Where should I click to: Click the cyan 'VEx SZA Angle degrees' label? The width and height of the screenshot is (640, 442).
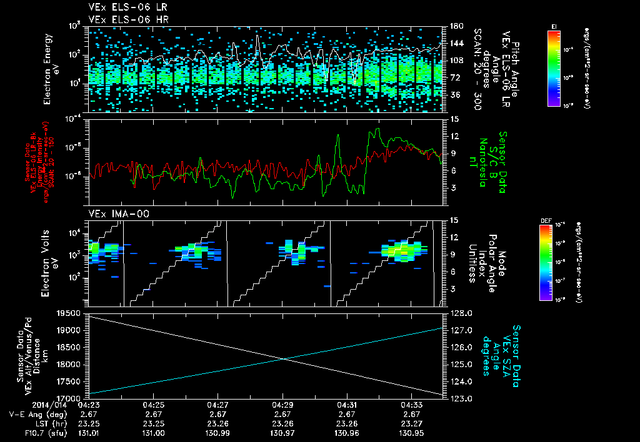pos(502,356)
